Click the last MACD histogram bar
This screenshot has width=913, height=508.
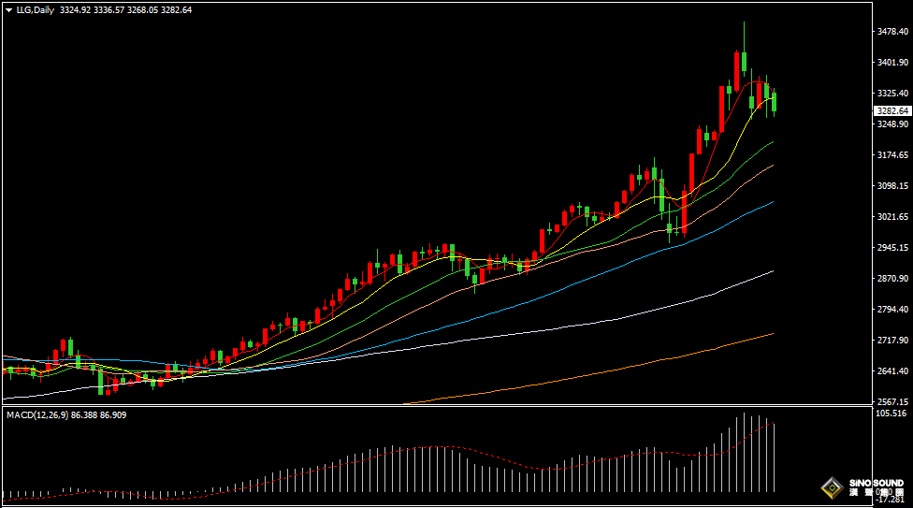(x=774, y=457)
